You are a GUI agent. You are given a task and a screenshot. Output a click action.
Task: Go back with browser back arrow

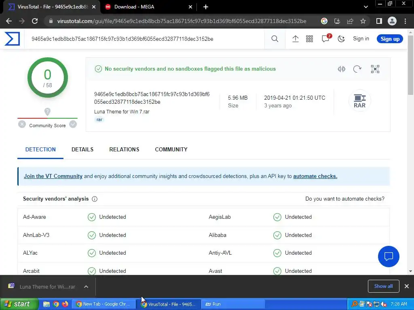tap(9, 21)
